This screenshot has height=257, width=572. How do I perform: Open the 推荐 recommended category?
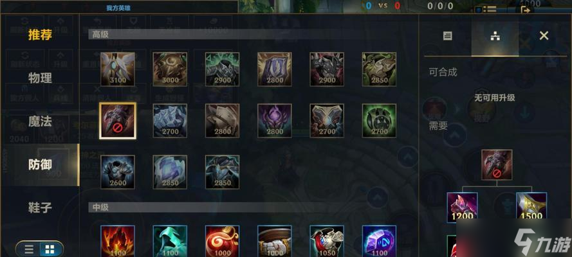(x=40, y=35)
